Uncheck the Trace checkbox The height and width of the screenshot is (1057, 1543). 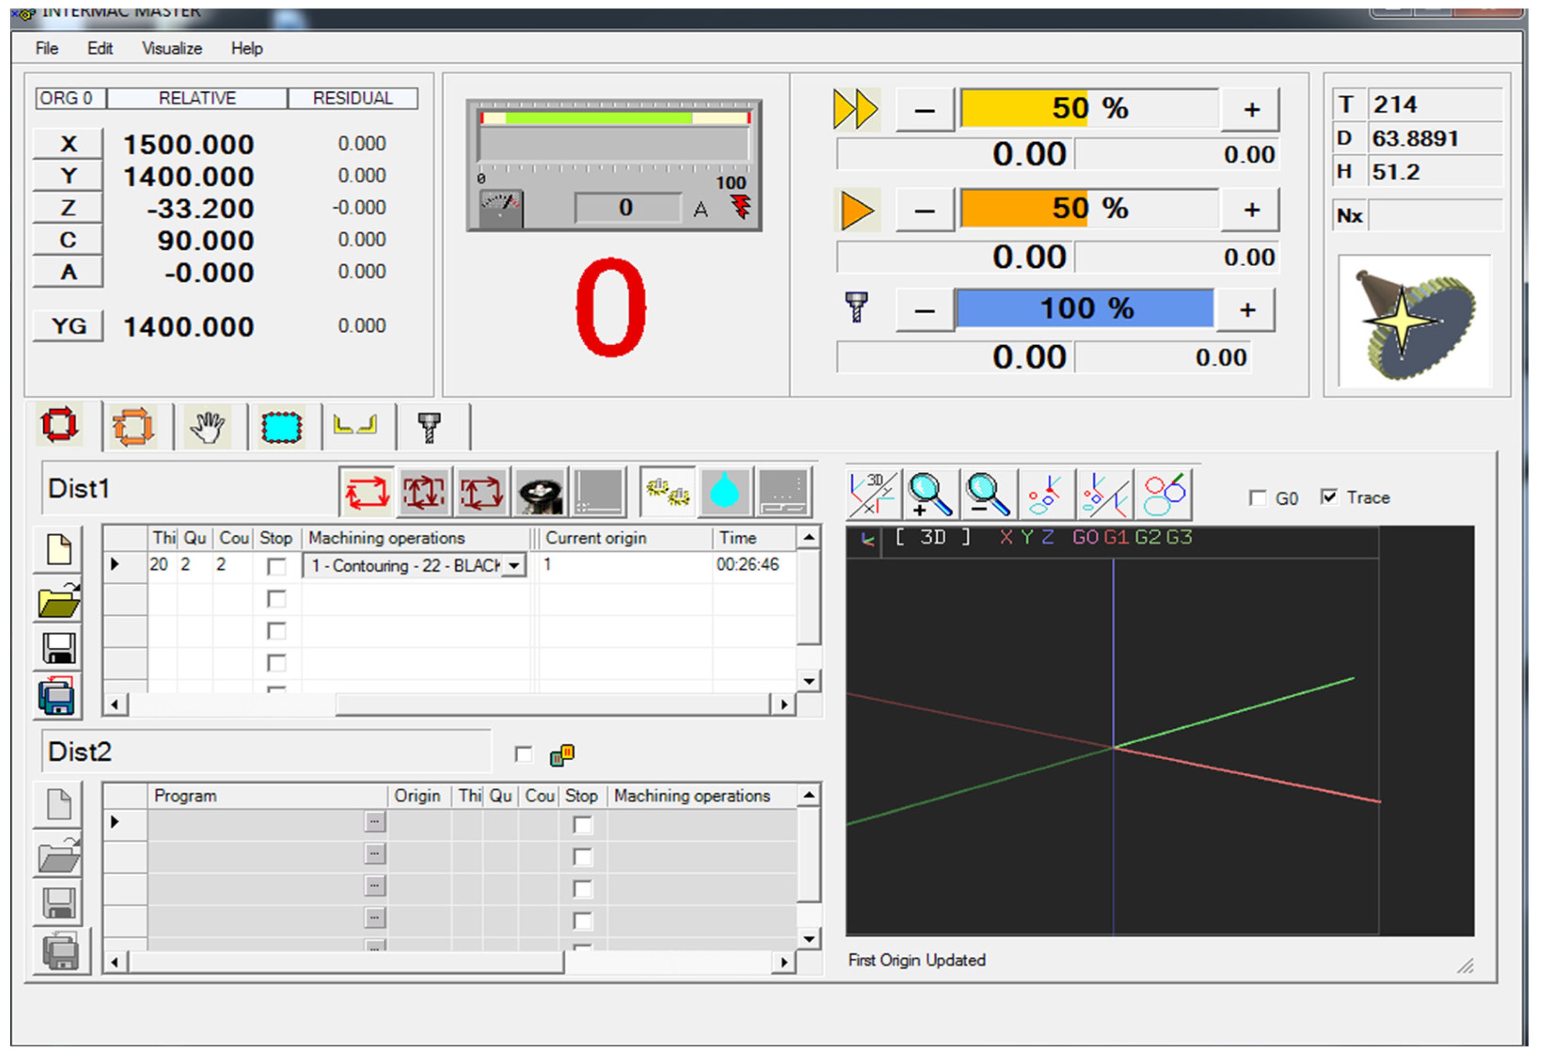pyautogui.click(x=1329, y=497)
